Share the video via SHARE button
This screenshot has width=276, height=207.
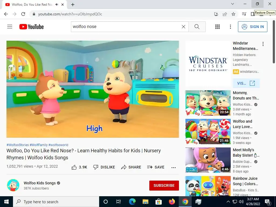pyautogui.click(x=131, y=167)
